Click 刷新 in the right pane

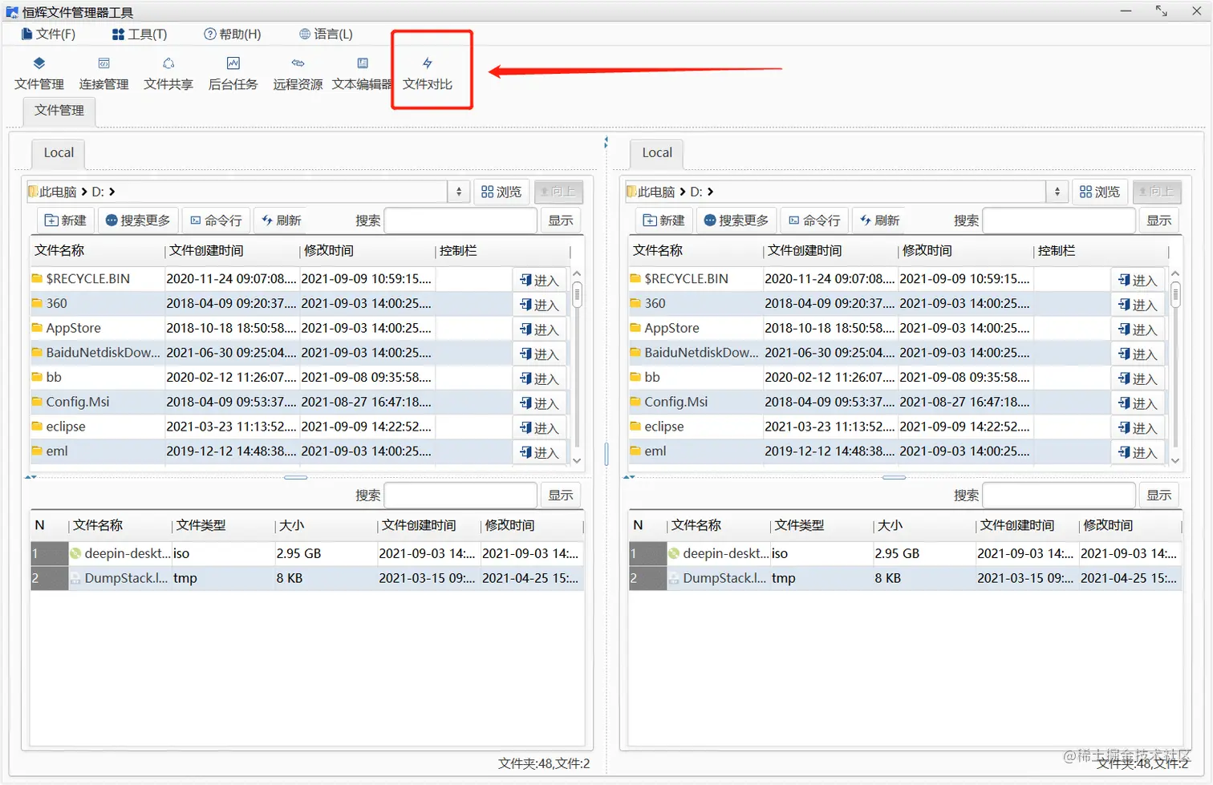880,221
